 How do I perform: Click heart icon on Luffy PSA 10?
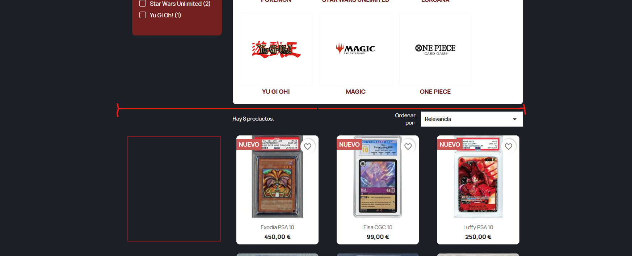[x=509, y=146]
